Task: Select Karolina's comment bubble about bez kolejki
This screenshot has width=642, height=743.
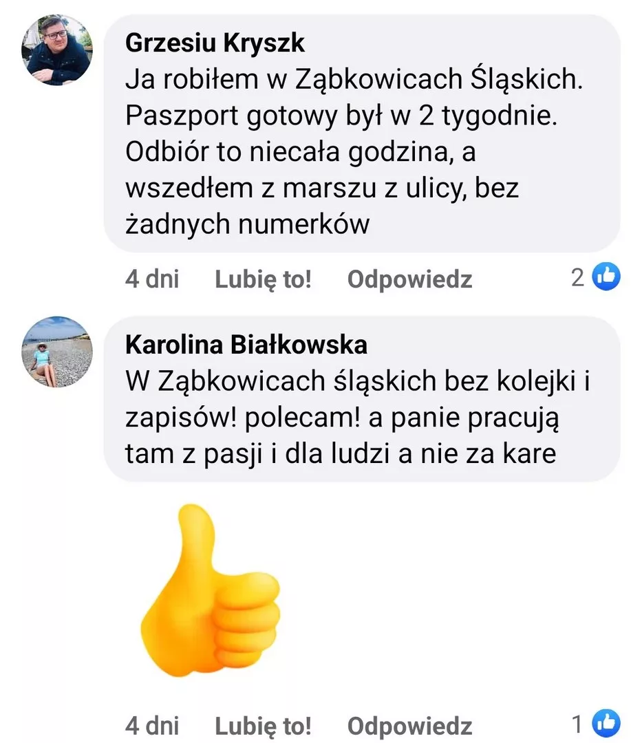Action: [x=362, y=400]
